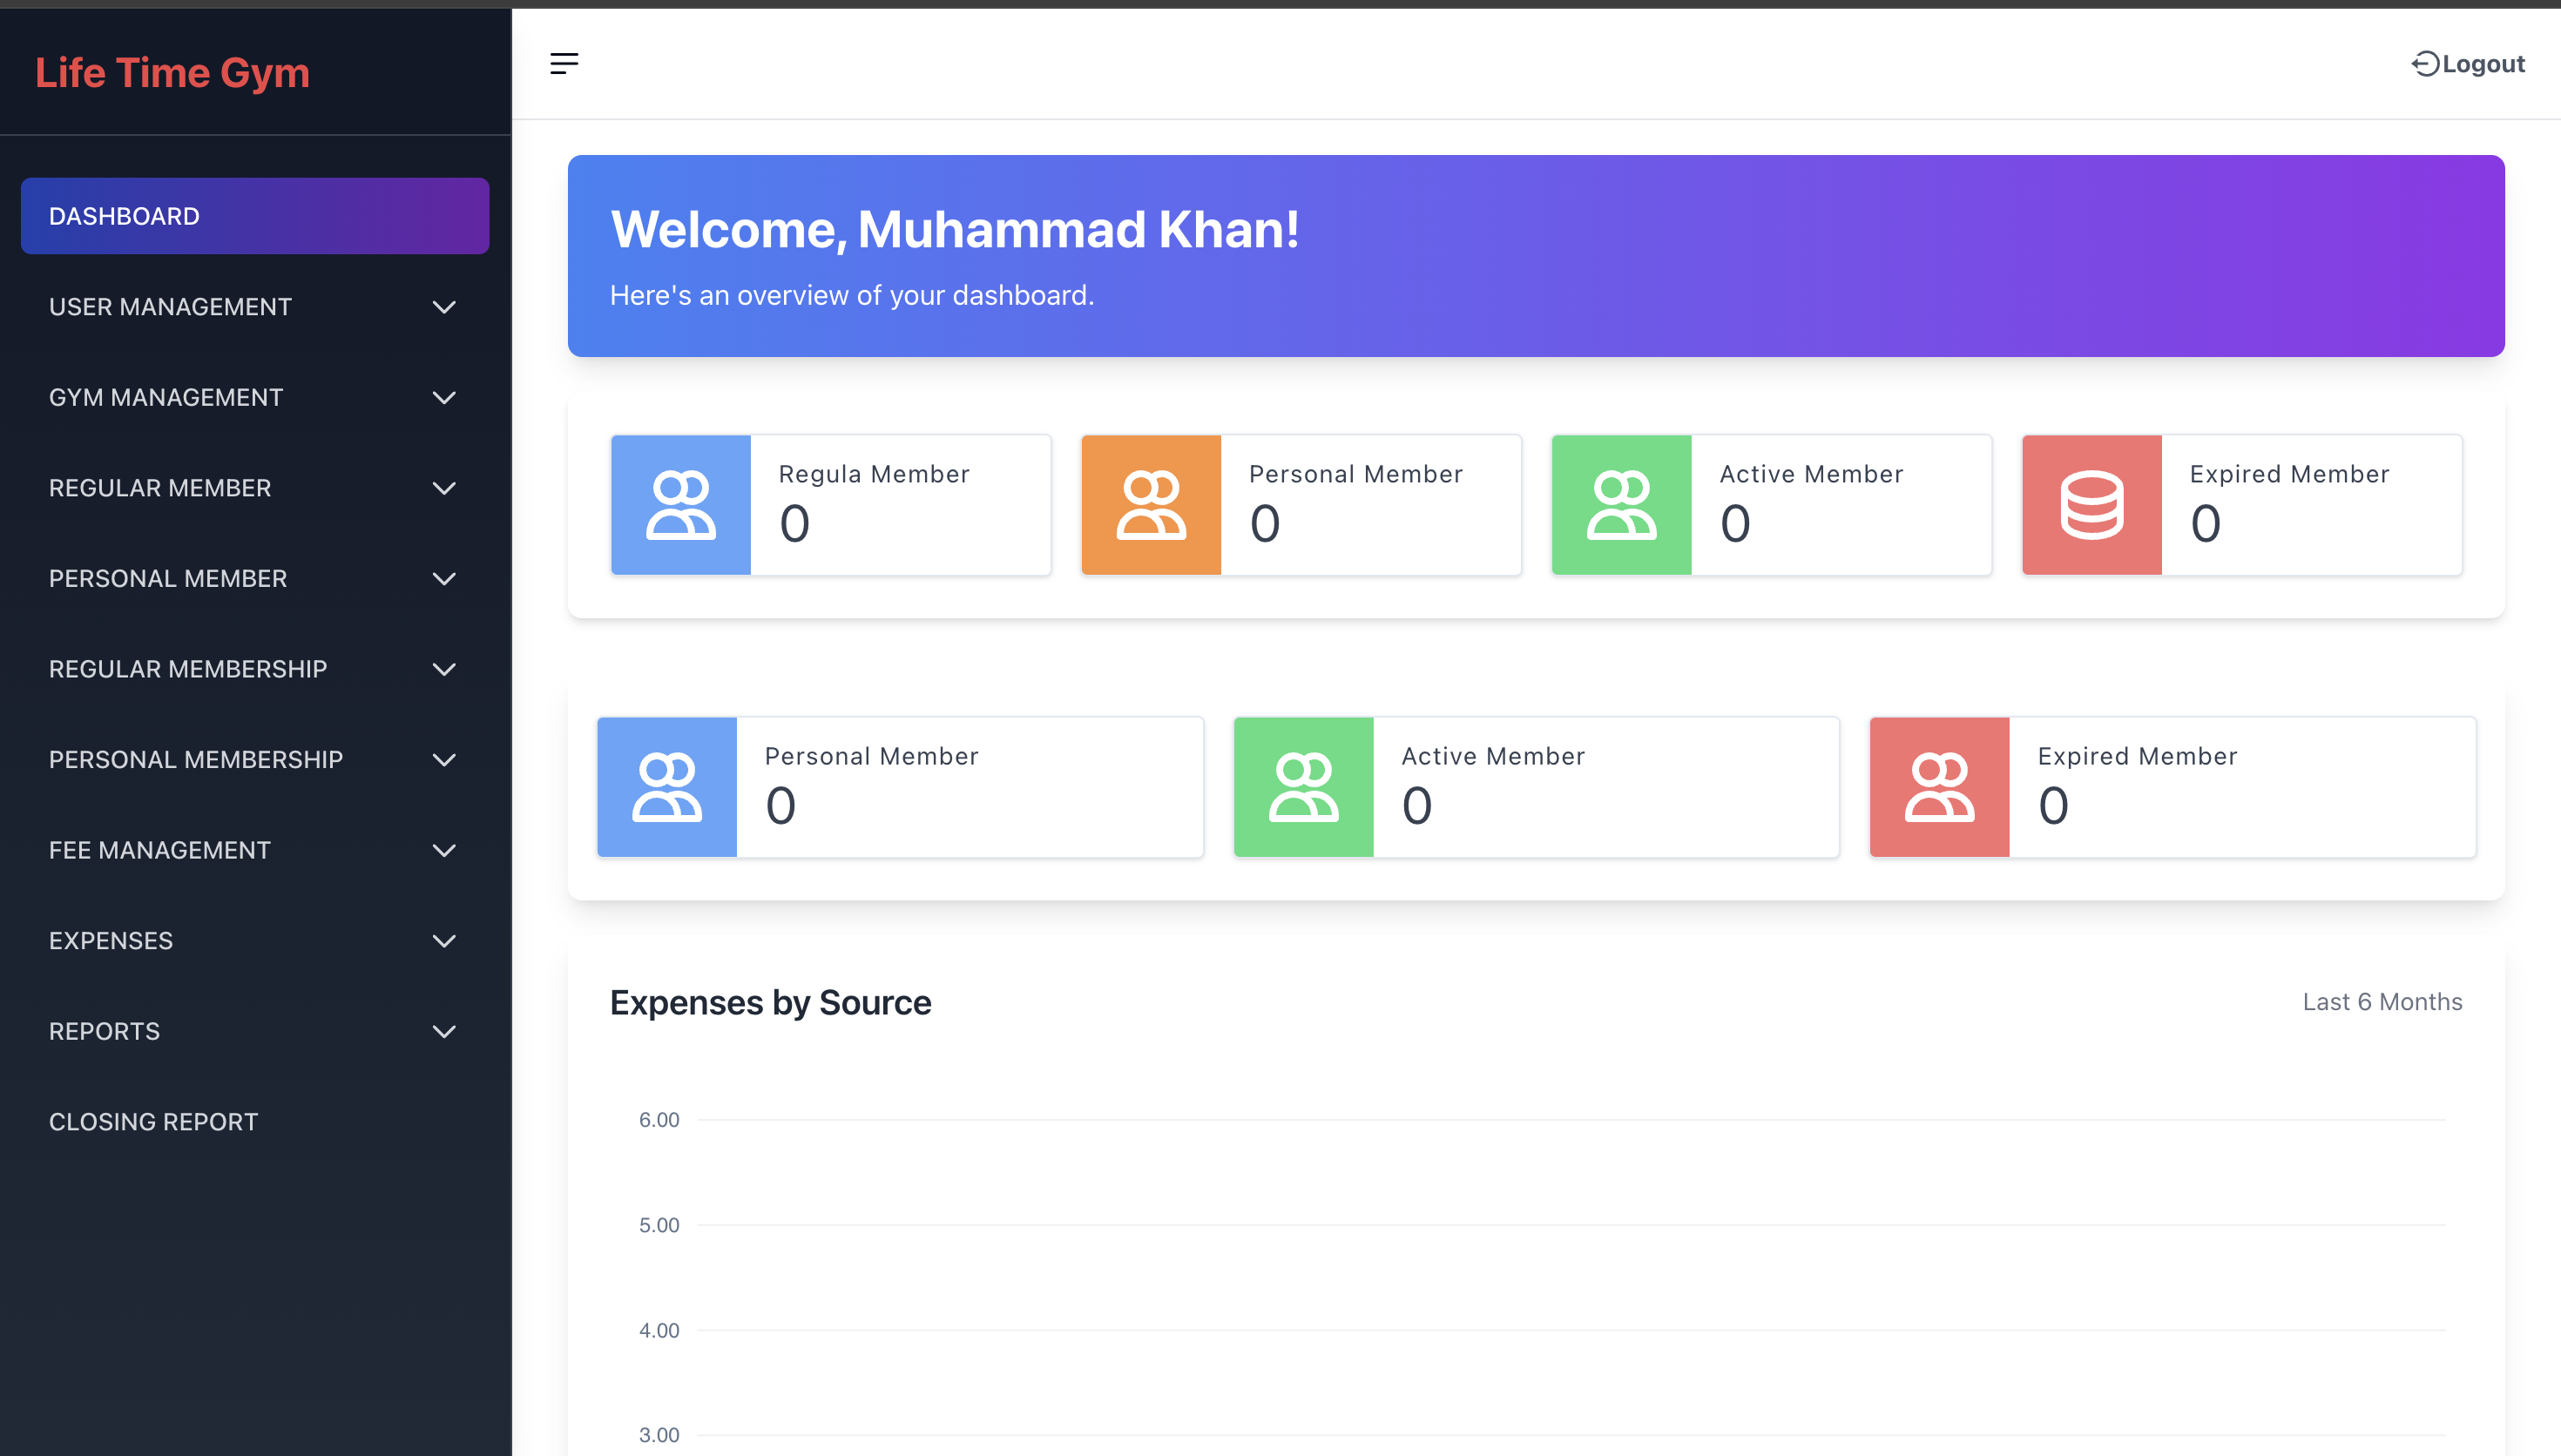Viewport: 2561px width, 1456px height.
Task: Click the 4.00 chart axis value
Action: click(x=659, y=1330)
